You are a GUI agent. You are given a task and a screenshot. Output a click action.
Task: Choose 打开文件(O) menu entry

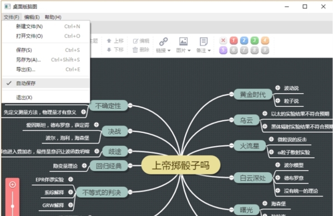pyautogui.click(x=46, y=36)
